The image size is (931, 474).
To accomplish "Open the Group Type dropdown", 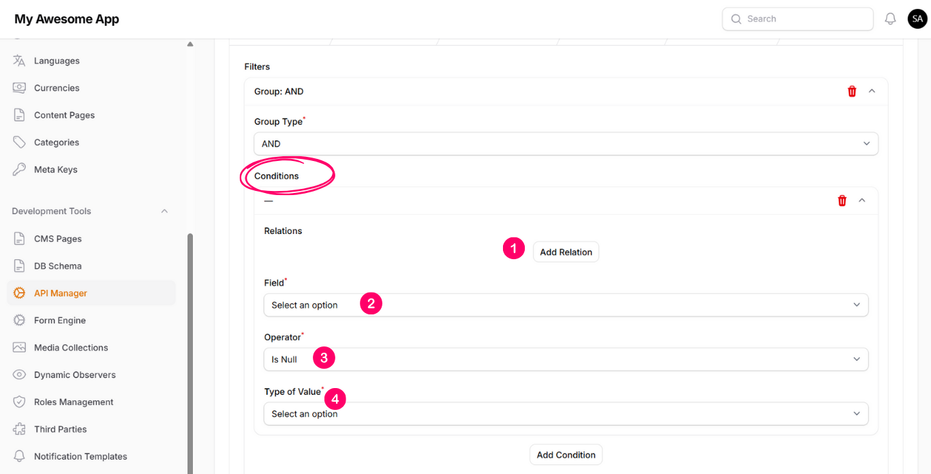I will pyautogui.click(x=566, y=144).
